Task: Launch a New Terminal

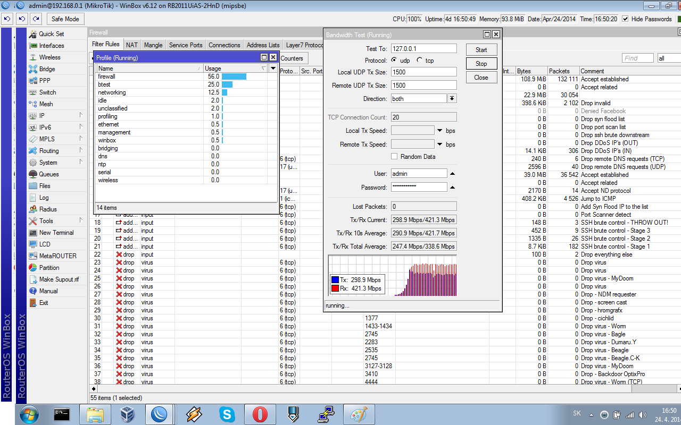Action: point(56,233)
